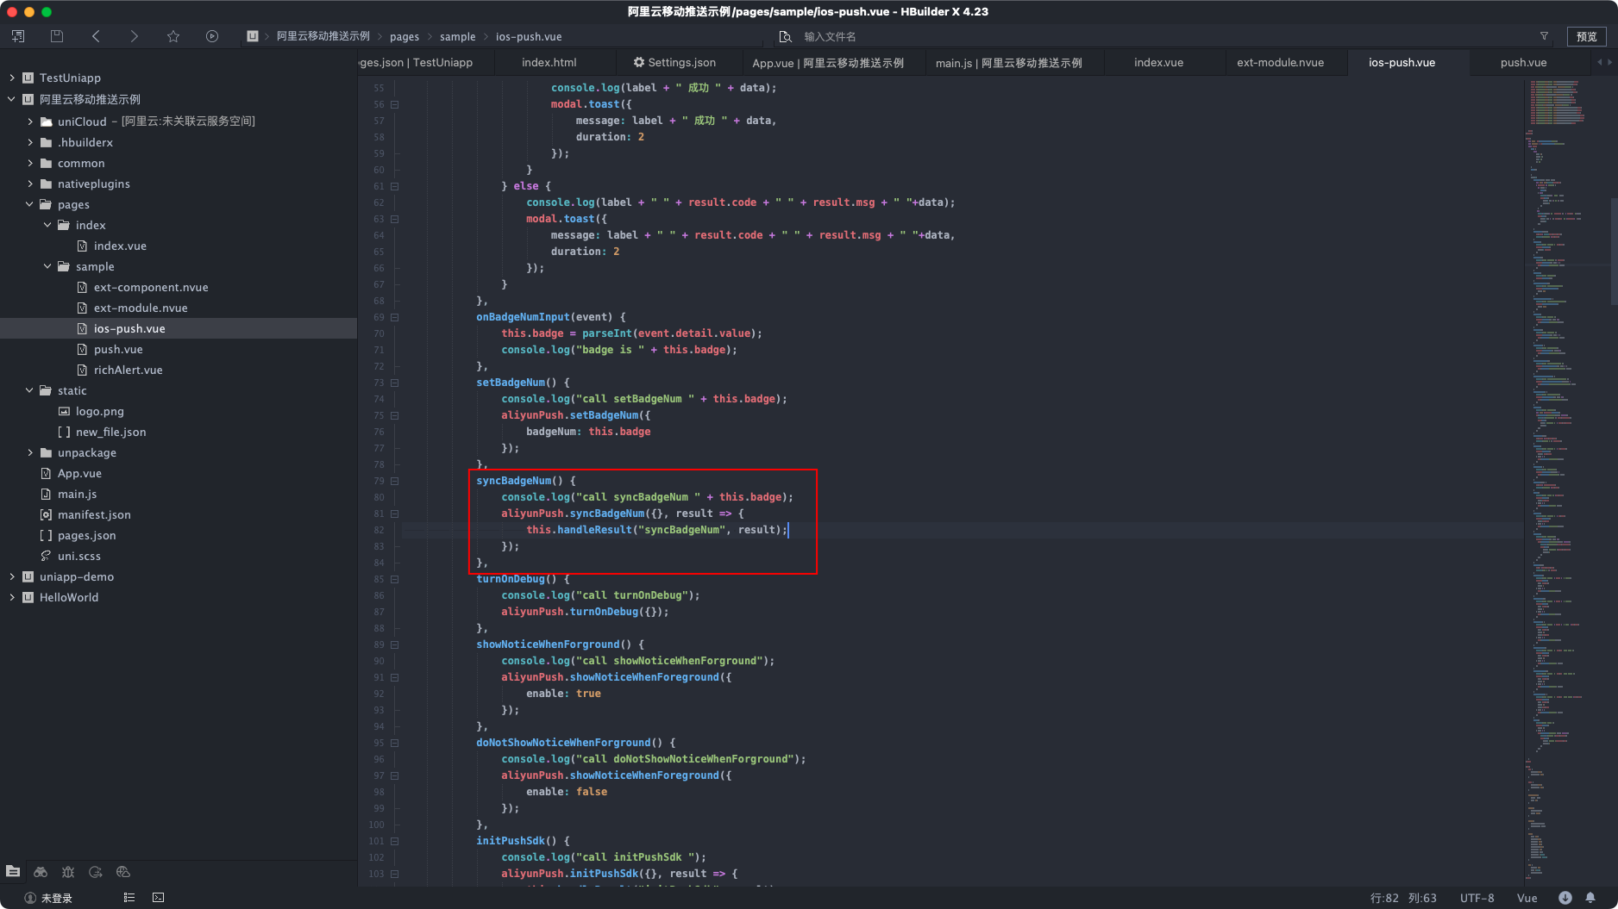Switch to the index.html tab
The height and width of the screenshot is (909, 1618).
(549, 62)
